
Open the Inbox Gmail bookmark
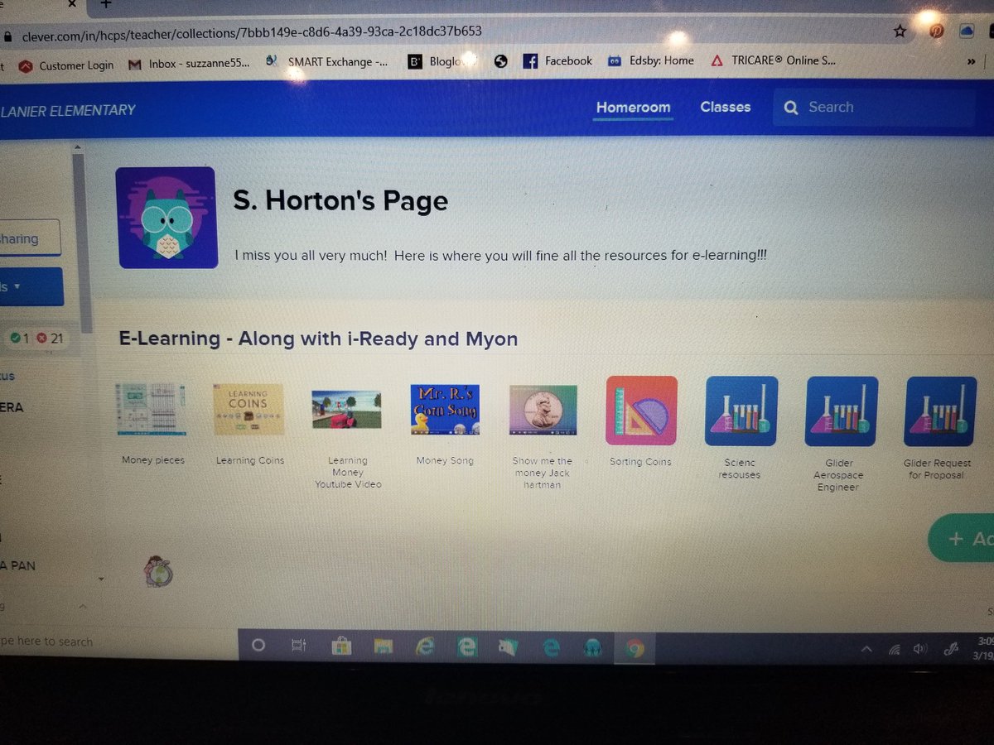click(190, 64)
